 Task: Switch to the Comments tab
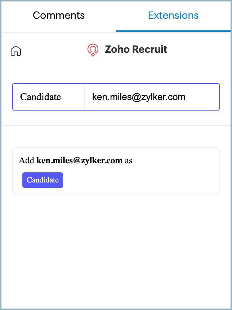click(59, 16)
